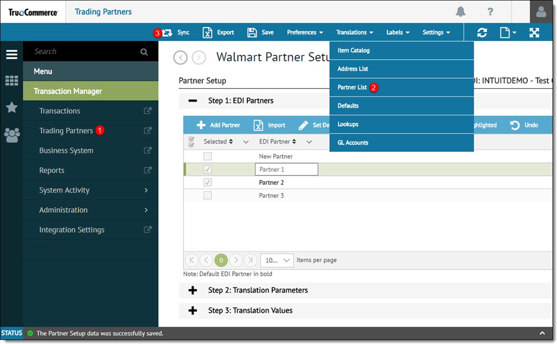Open the Selected column filter chevron
557x344 pixels.
pyautogui.click(x=246, y=142)
